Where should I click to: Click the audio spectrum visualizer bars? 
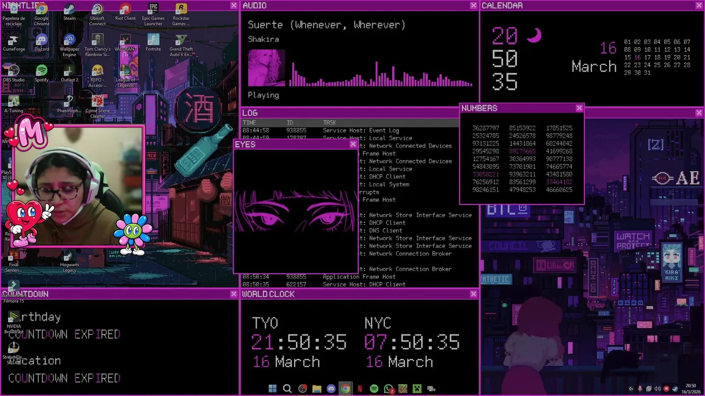click(381, 74)
